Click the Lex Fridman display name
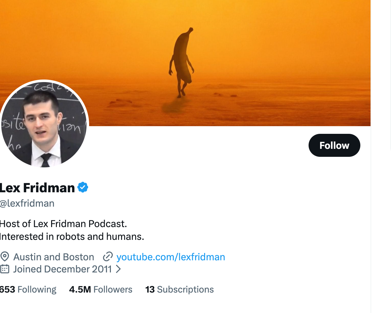 pos(37,187)
